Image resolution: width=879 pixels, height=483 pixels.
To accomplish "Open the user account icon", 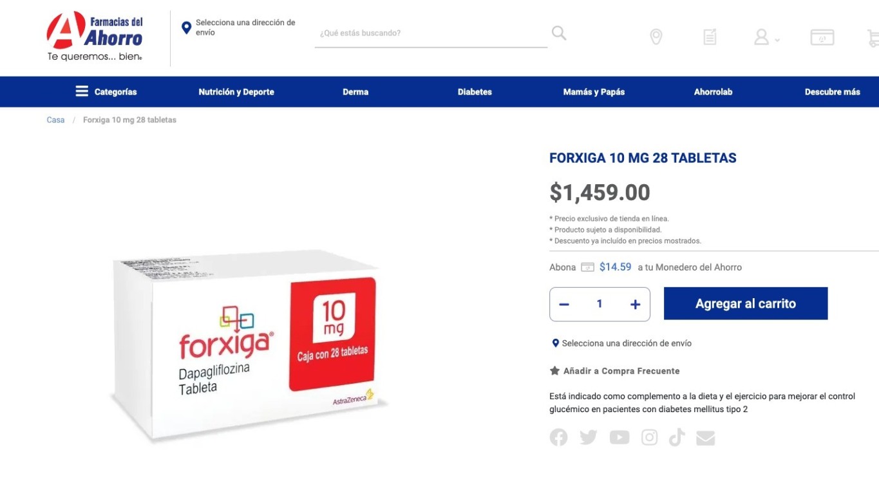I will point(762,37).
